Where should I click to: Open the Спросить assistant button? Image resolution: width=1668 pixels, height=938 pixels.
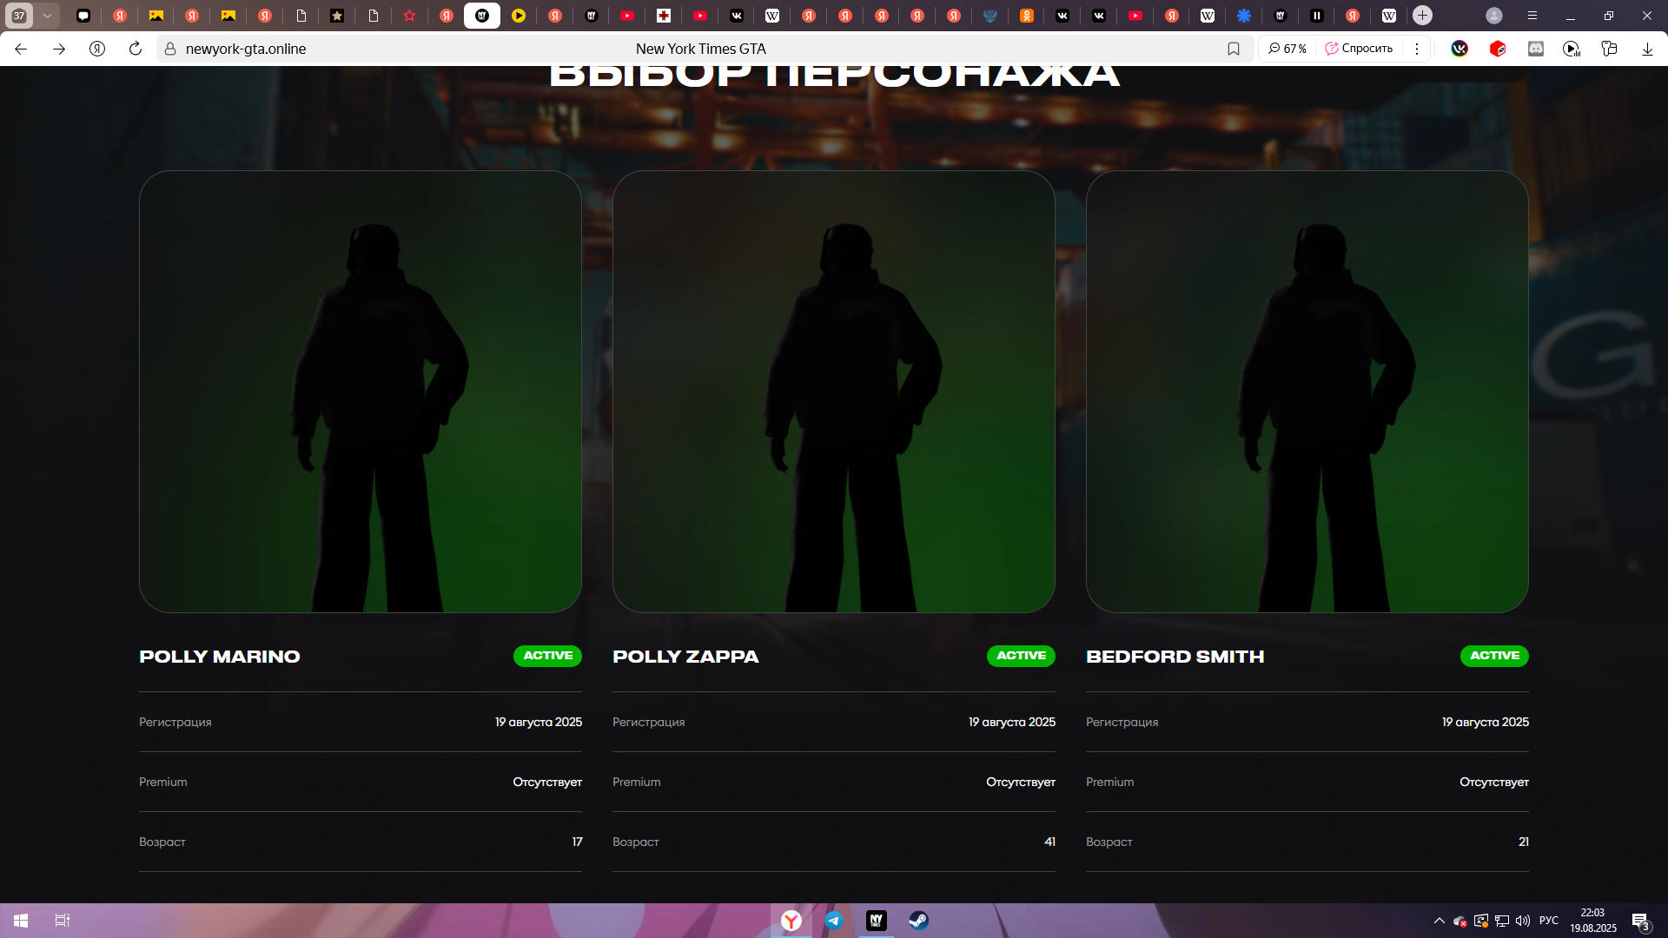1359,49
